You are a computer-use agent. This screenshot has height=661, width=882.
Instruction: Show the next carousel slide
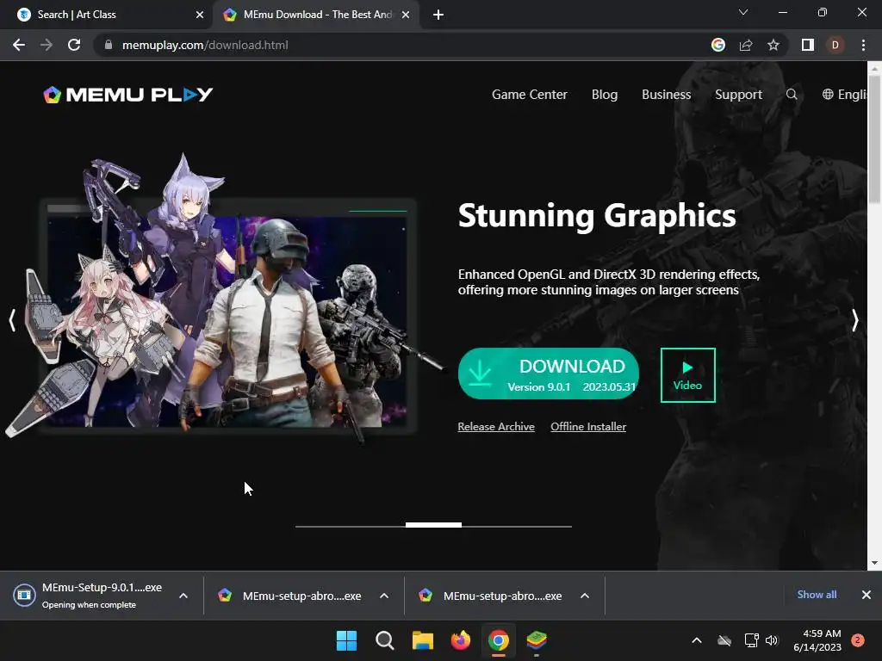[x=855, y=320]
